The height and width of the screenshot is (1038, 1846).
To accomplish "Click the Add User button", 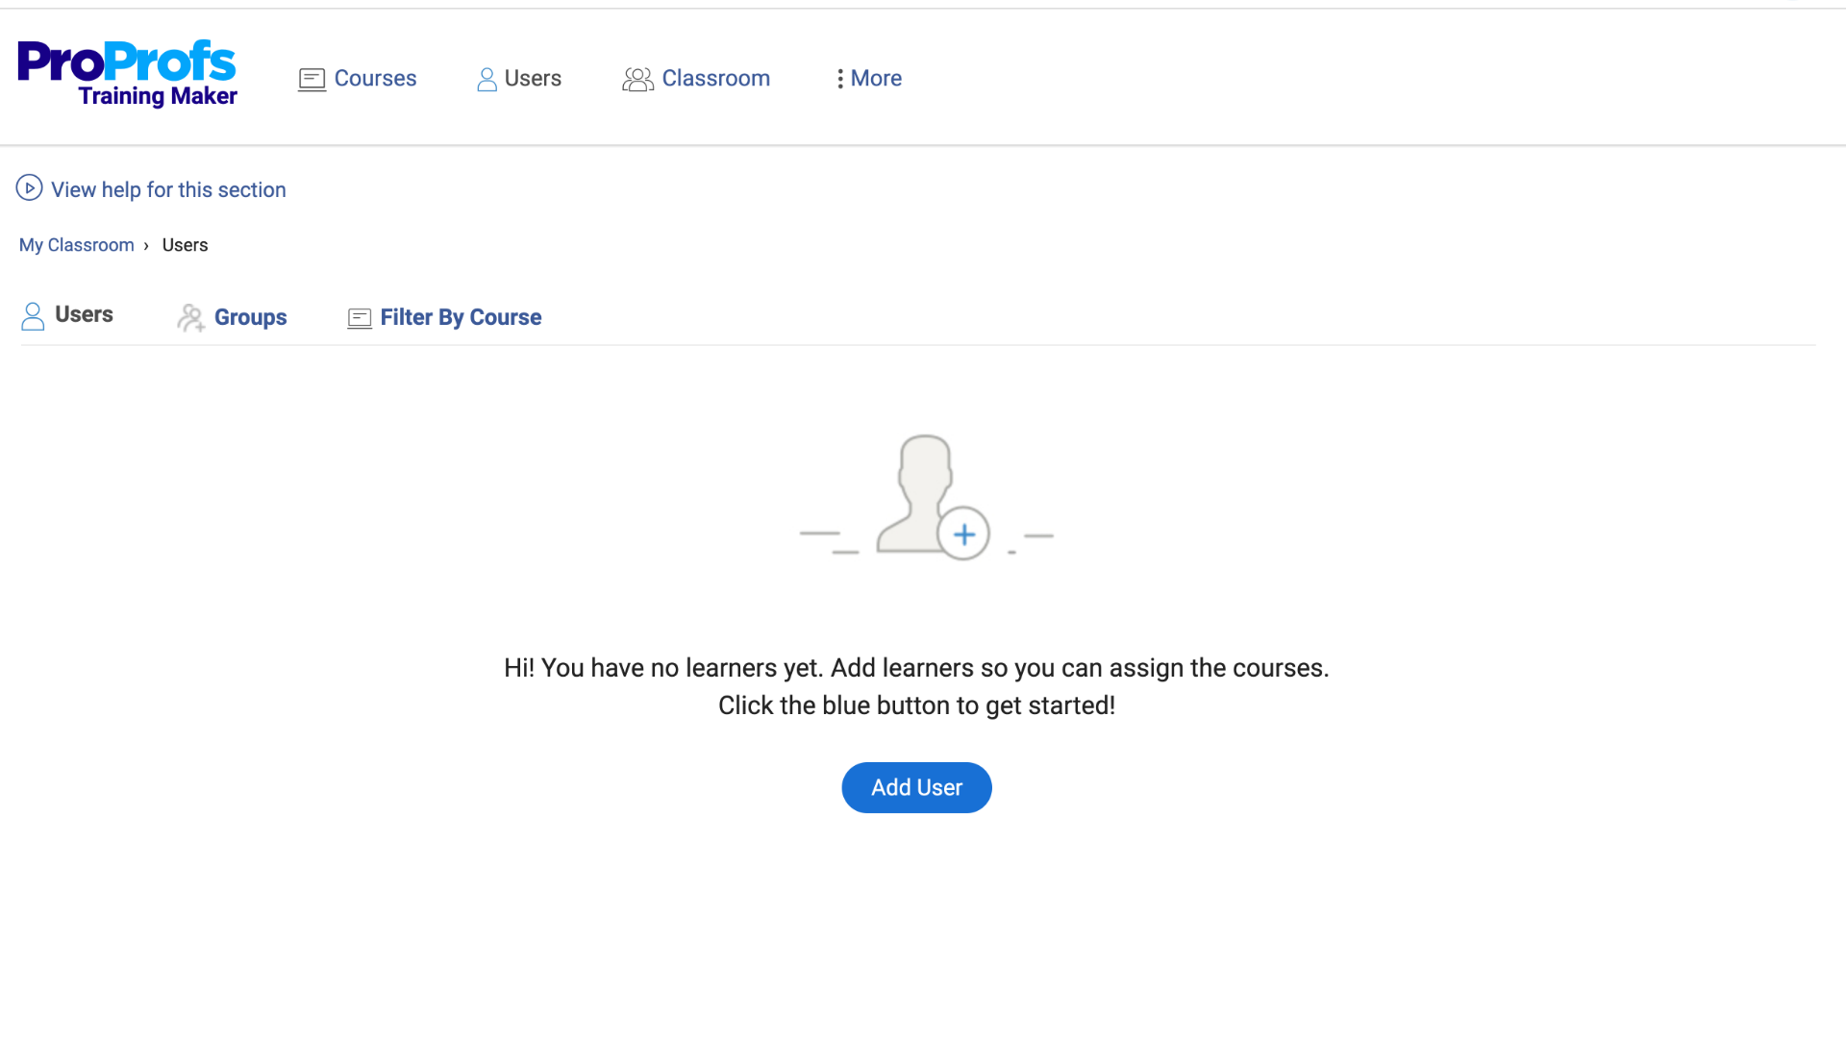I will pyautogui.click(x=916, y=788).
